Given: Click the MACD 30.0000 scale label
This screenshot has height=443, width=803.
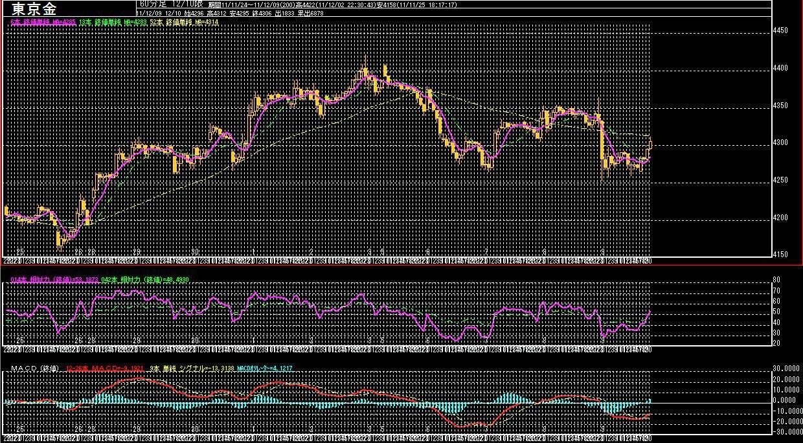Looking at the screenshot, I should pyautogui.click(x=786, y=370).
